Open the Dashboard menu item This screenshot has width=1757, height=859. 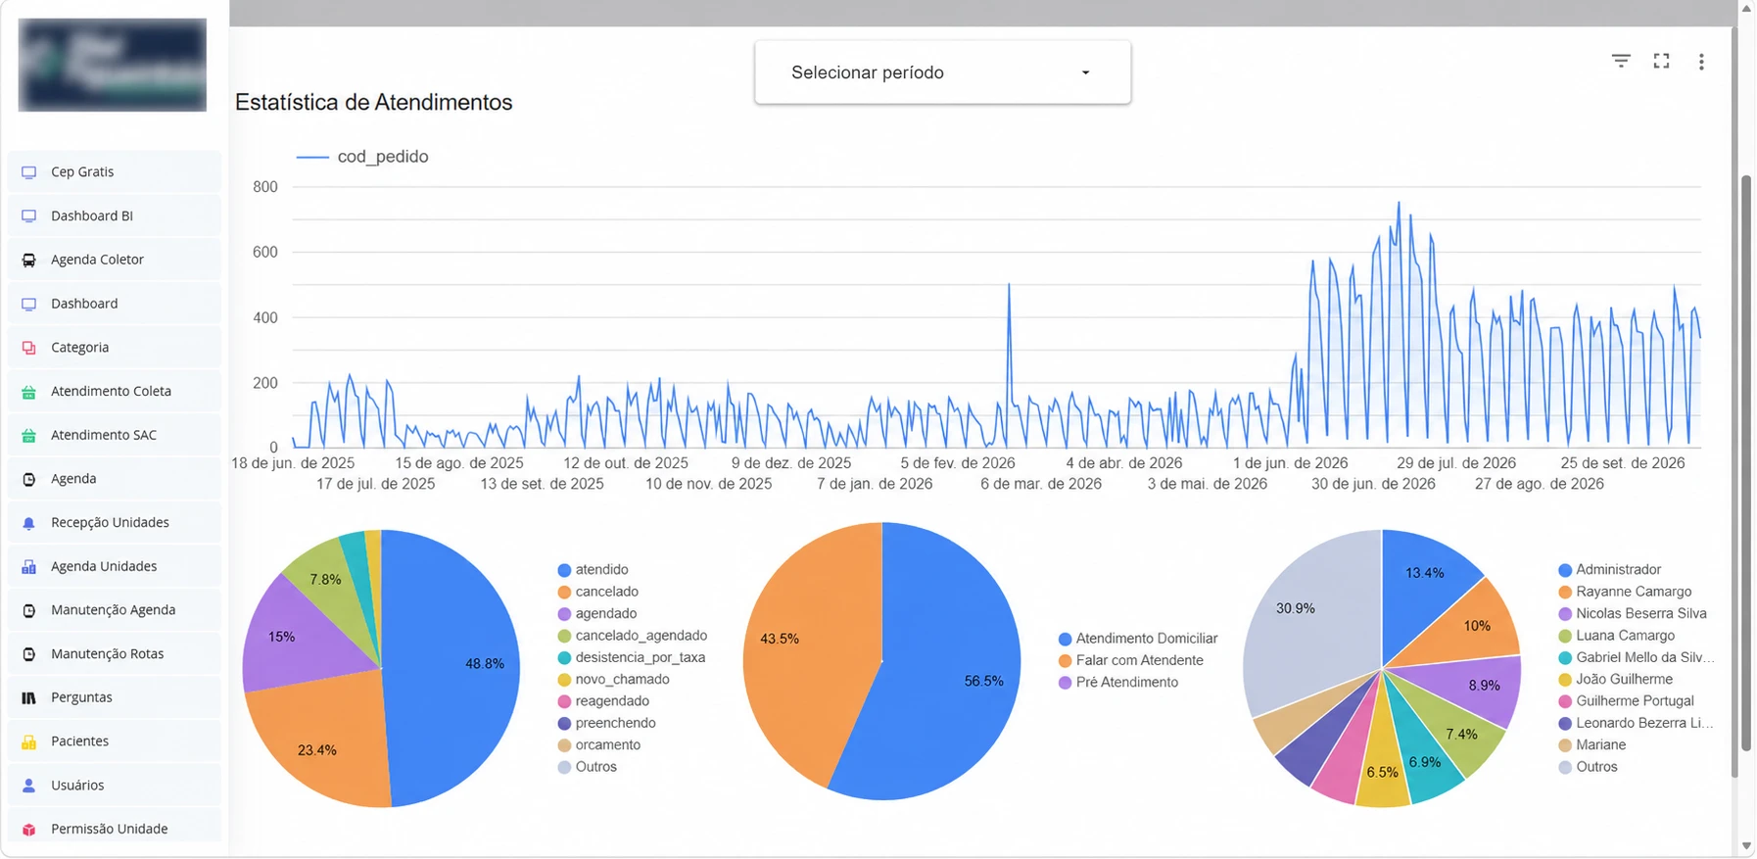coord(115,304)
